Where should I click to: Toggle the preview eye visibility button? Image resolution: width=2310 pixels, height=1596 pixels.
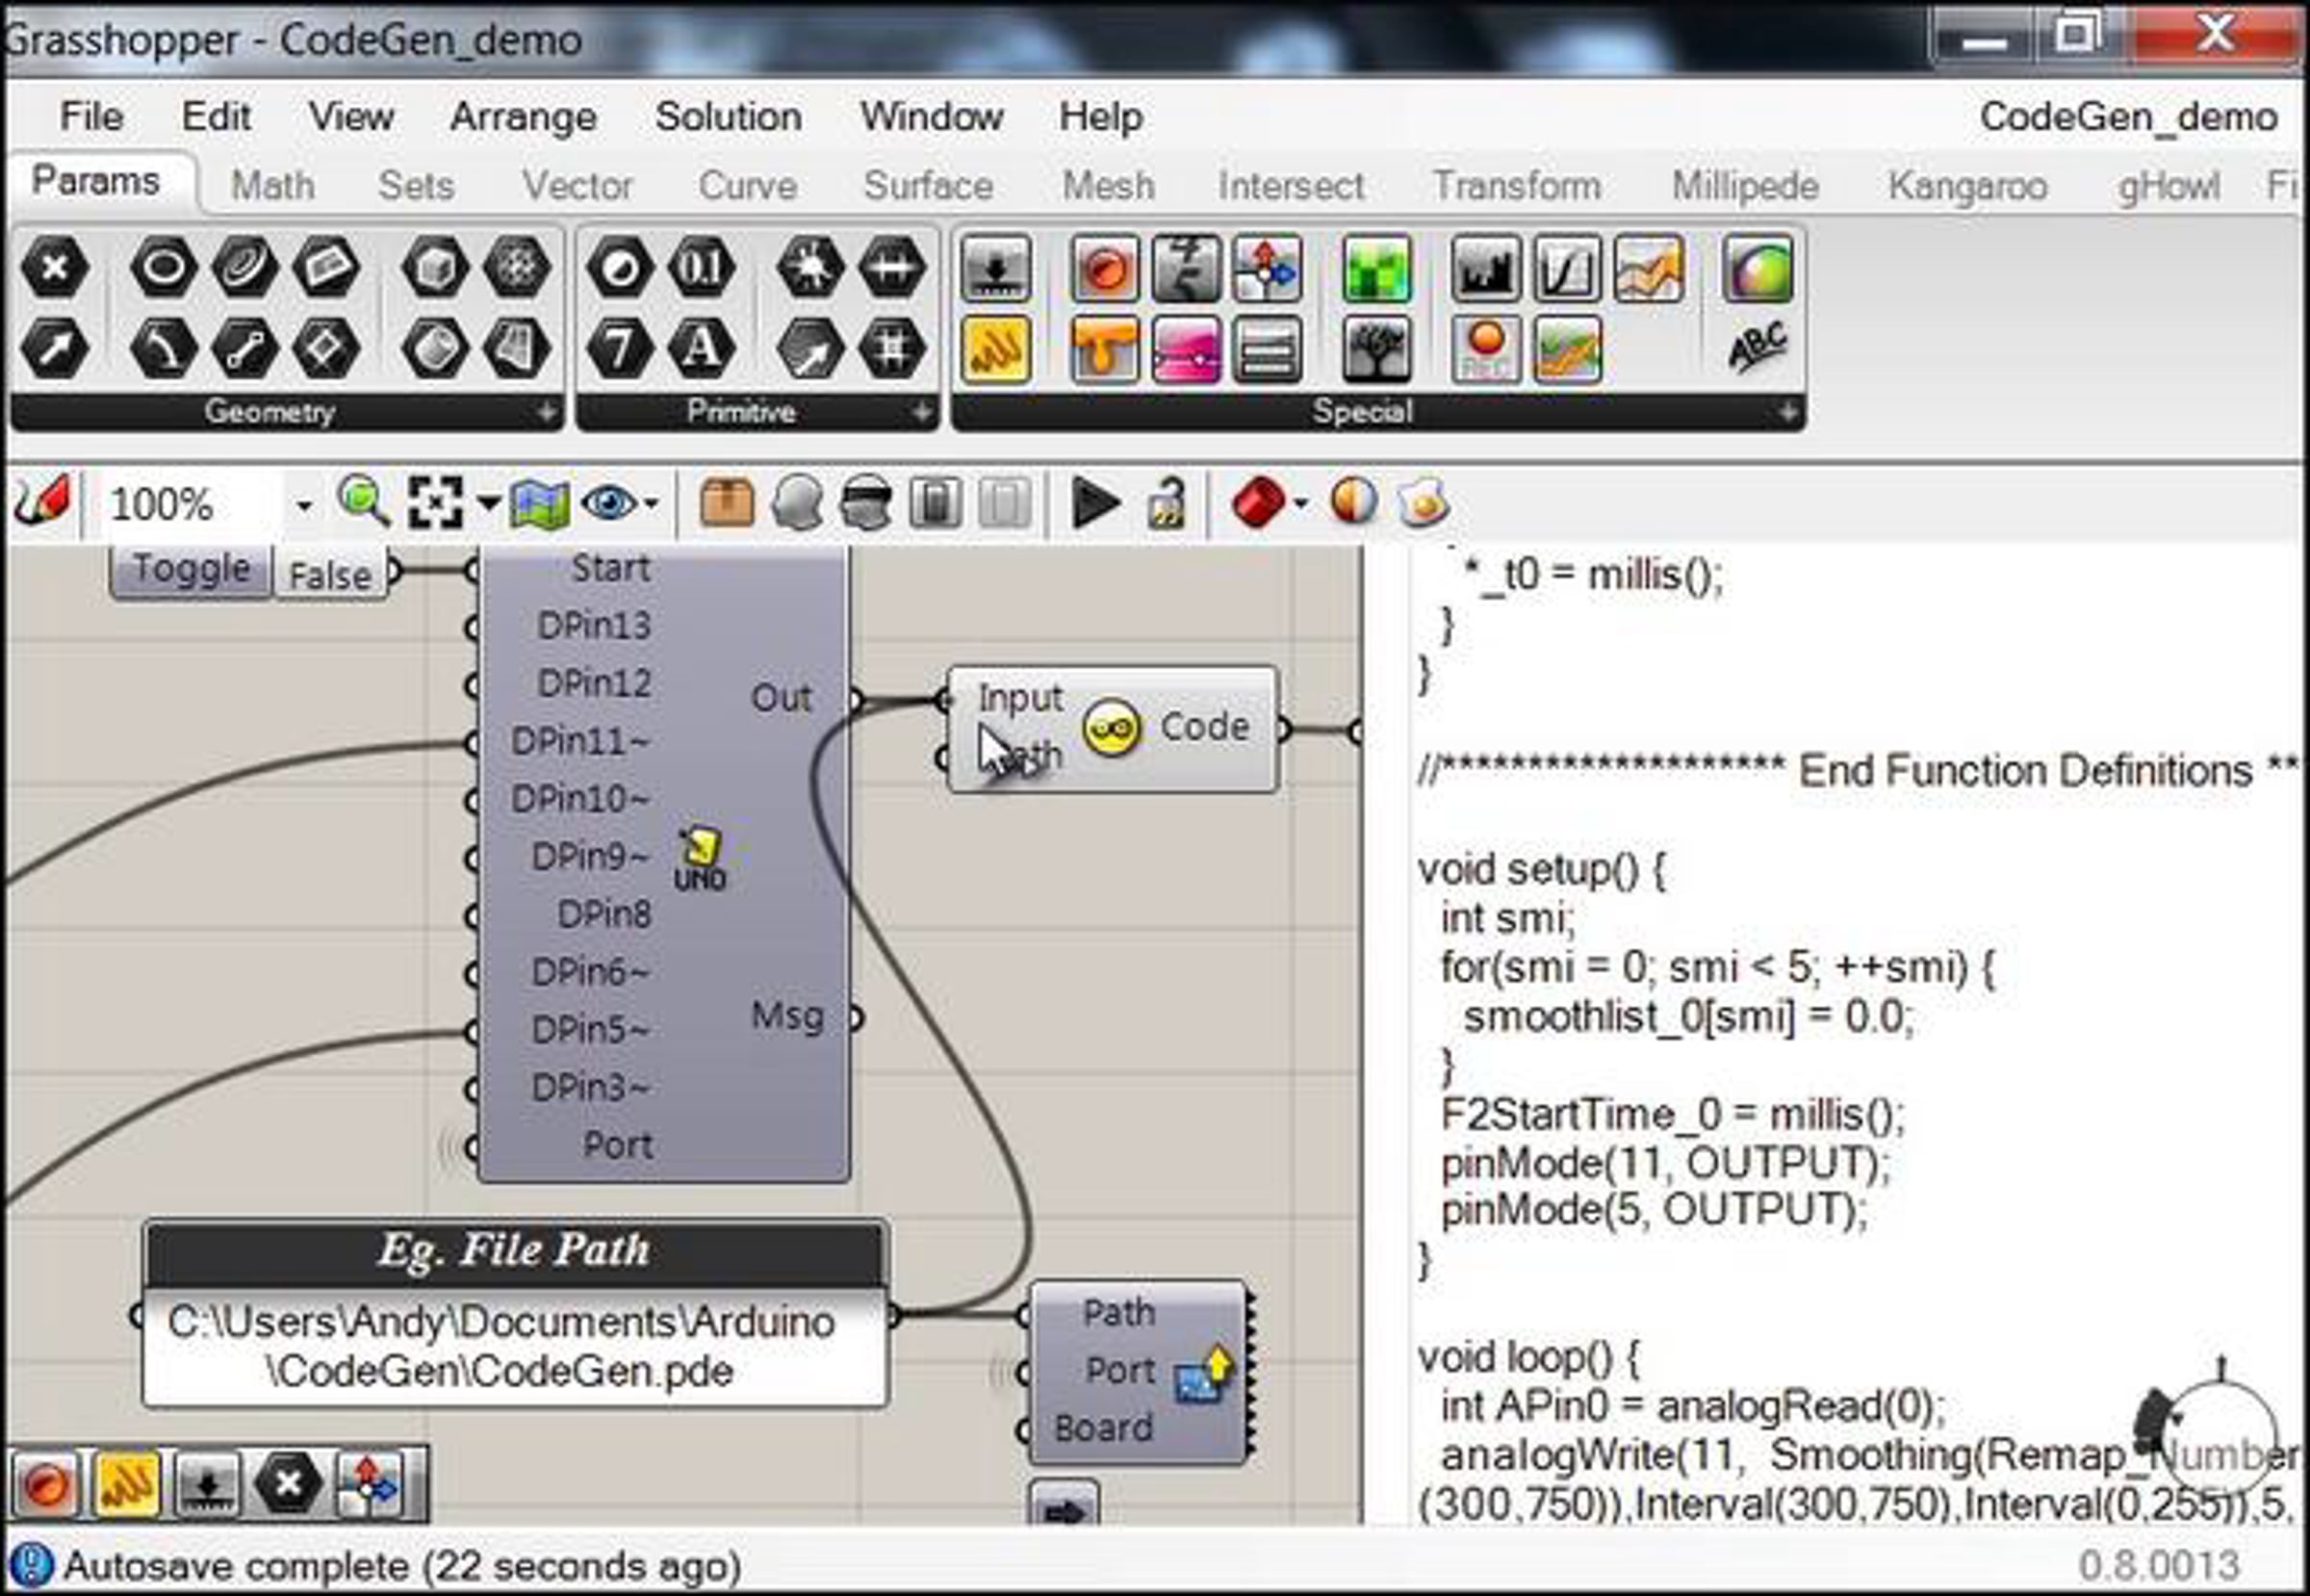pos(608,502)
